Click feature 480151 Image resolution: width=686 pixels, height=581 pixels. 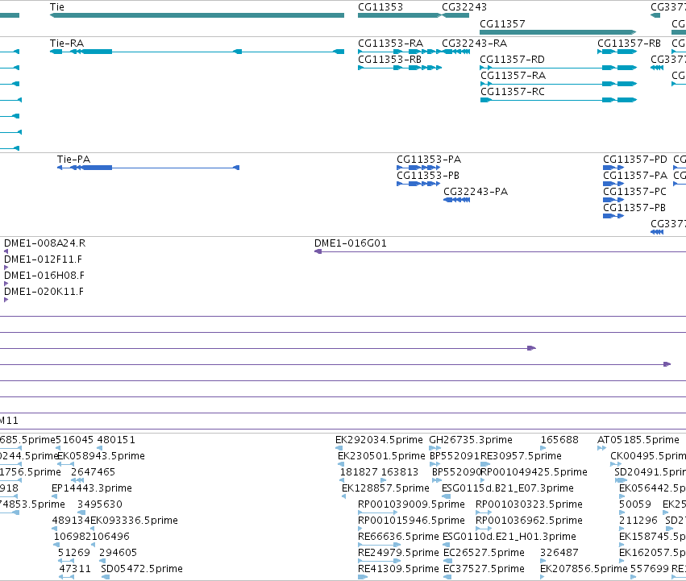(x=116, y=440)
